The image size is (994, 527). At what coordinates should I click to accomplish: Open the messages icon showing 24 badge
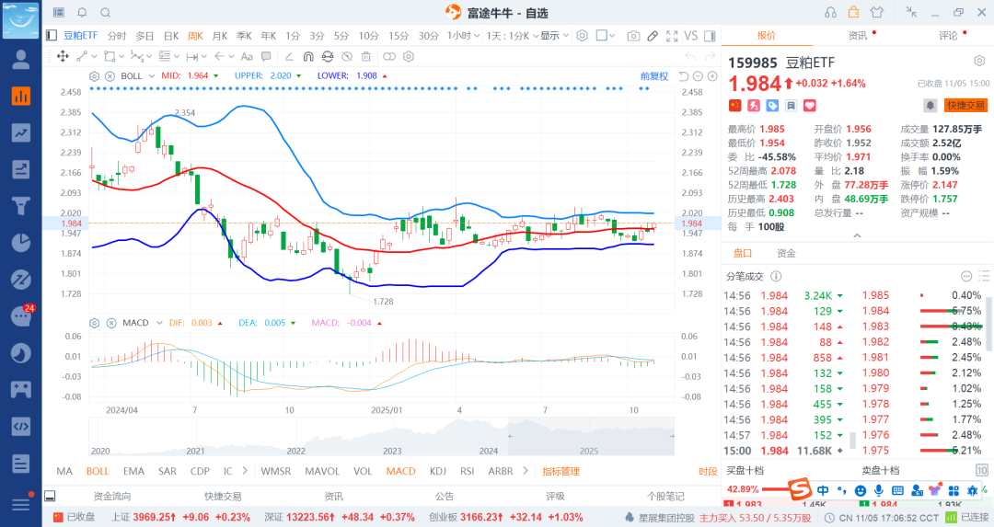[21, 315]
